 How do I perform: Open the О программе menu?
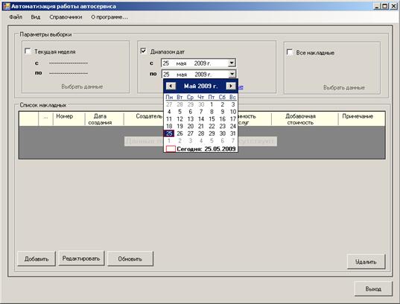[x=109, y=17]
